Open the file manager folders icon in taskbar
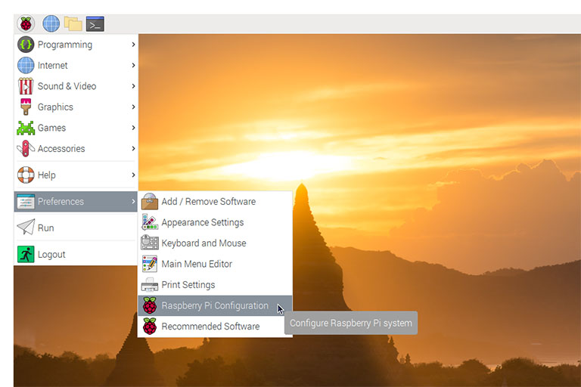Viewport: 581px width, 387px height. (x=73, y=24)
